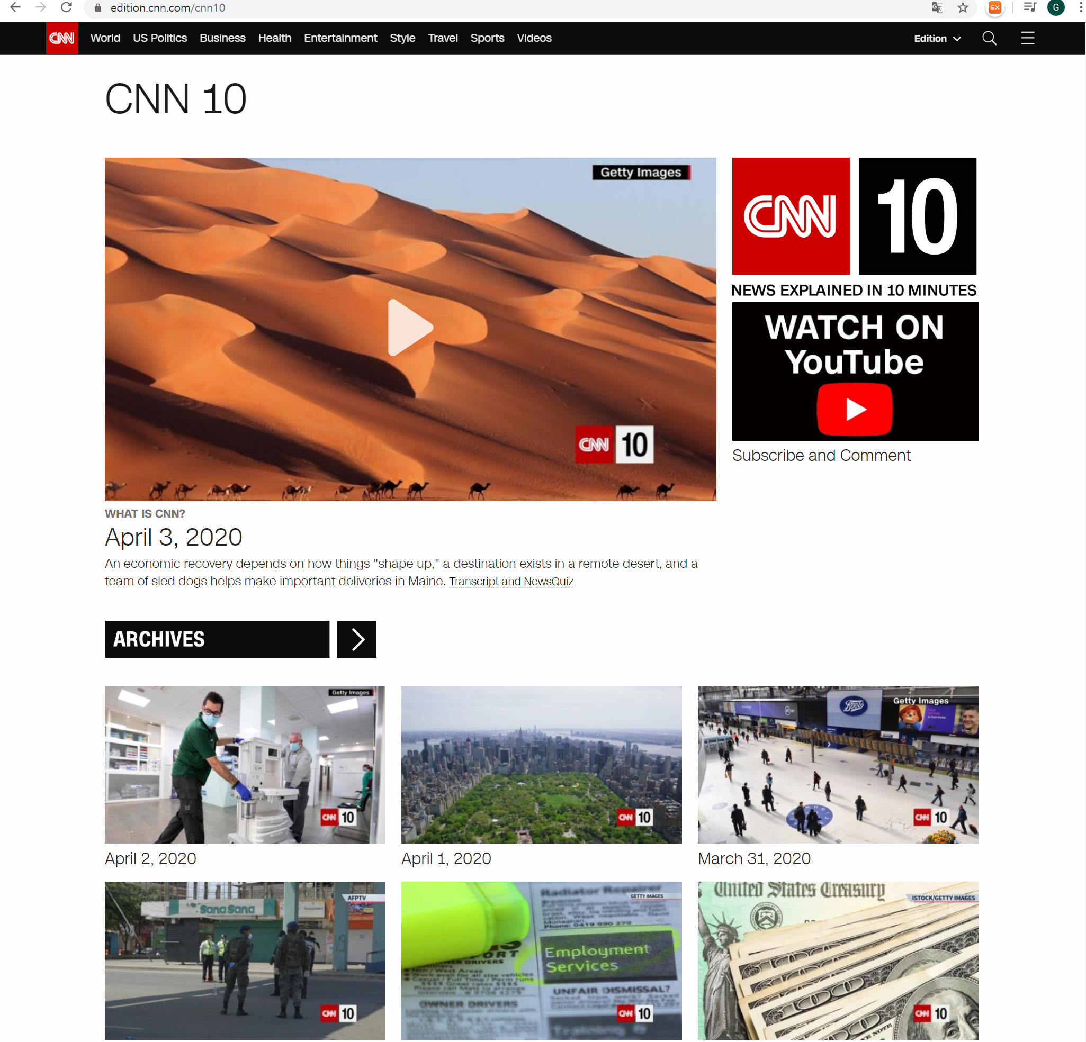
Task: Click the WATCH ON YouTube banner text
Action: tap(855, 345)
